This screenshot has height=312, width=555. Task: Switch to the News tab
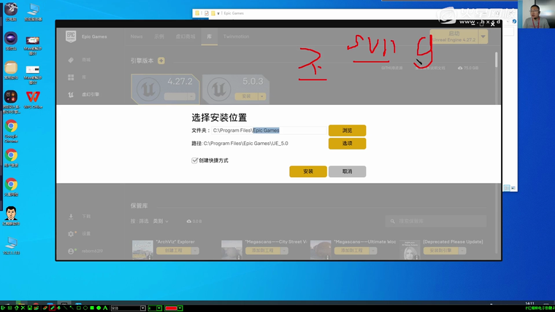click(x=137, y=36)
